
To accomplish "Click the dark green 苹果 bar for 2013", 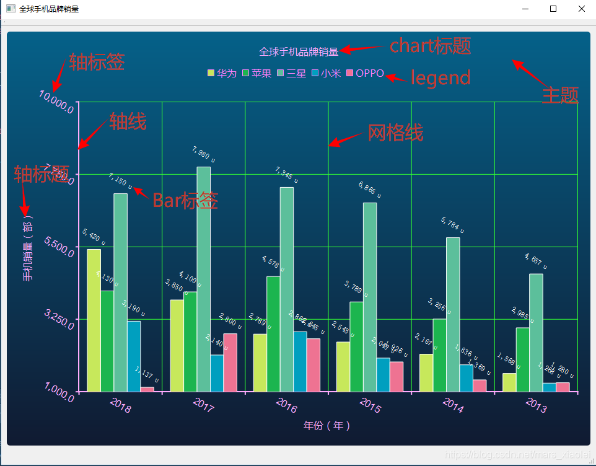I will point(523,359).
